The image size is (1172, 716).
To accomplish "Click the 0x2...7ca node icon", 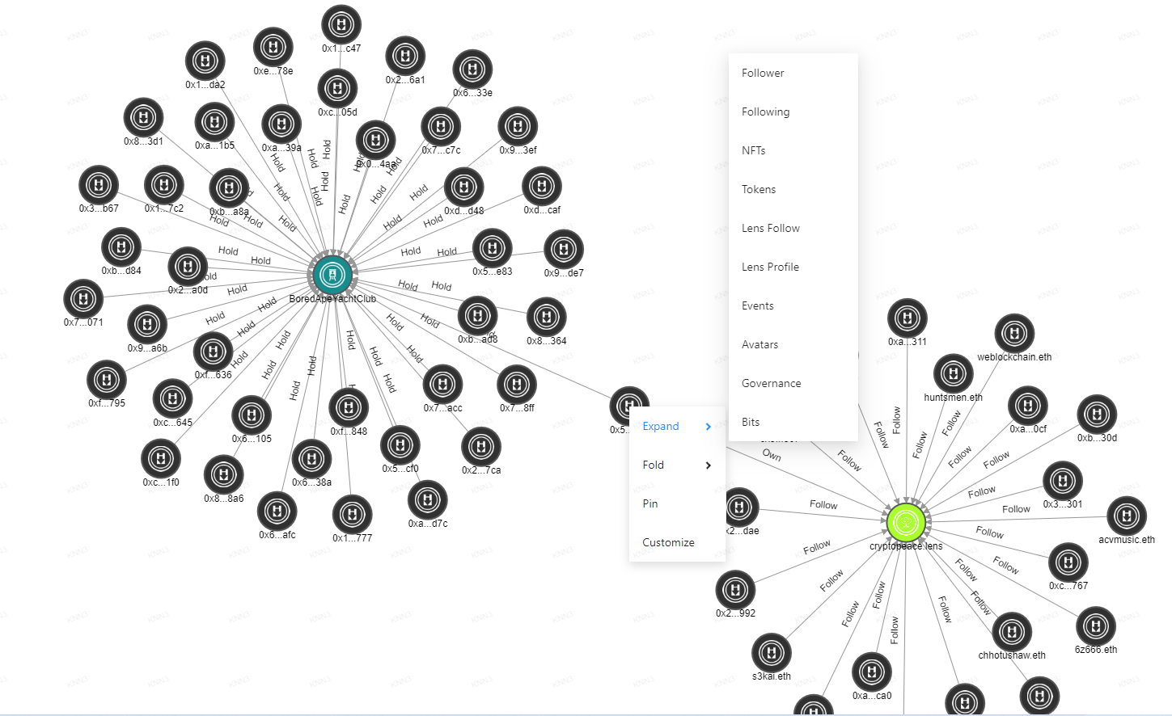I will coord(481,447).
